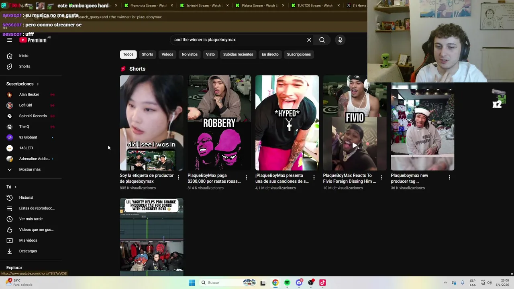
Task: Expand the Suscripciones section header
Action: [22, 84]
